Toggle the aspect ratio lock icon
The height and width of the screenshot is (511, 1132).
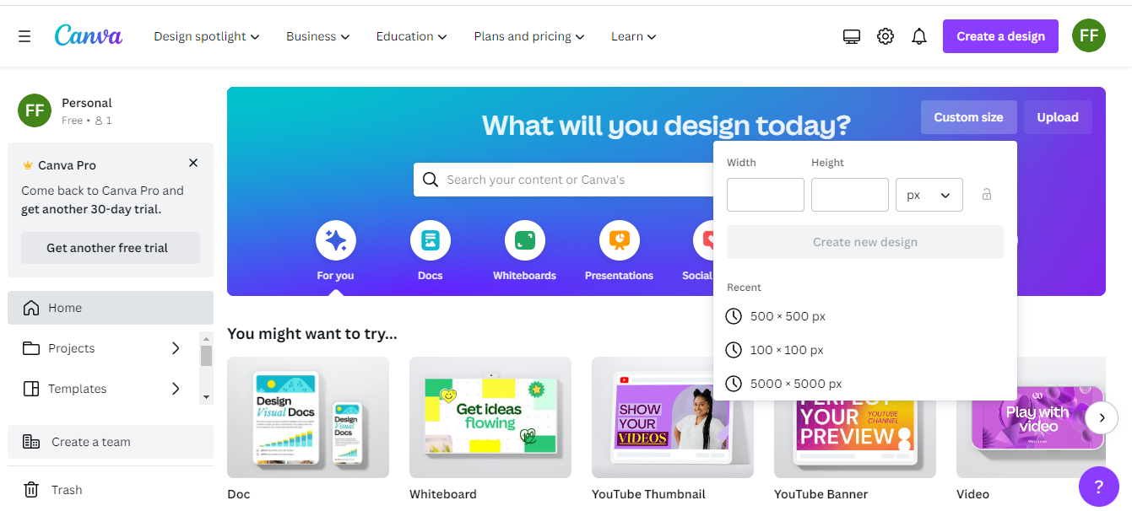[987, 195]
